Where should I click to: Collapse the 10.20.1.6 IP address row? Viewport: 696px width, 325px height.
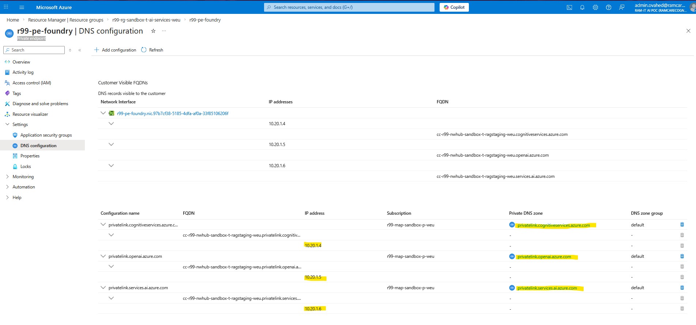click(111, 165)
